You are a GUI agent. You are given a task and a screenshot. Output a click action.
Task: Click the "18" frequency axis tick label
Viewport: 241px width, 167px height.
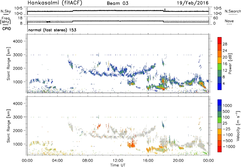click(20, 18)
